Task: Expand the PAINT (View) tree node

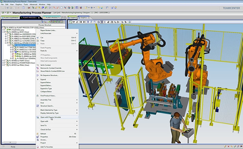Action: pyautogui.click(x=3, y=61)
